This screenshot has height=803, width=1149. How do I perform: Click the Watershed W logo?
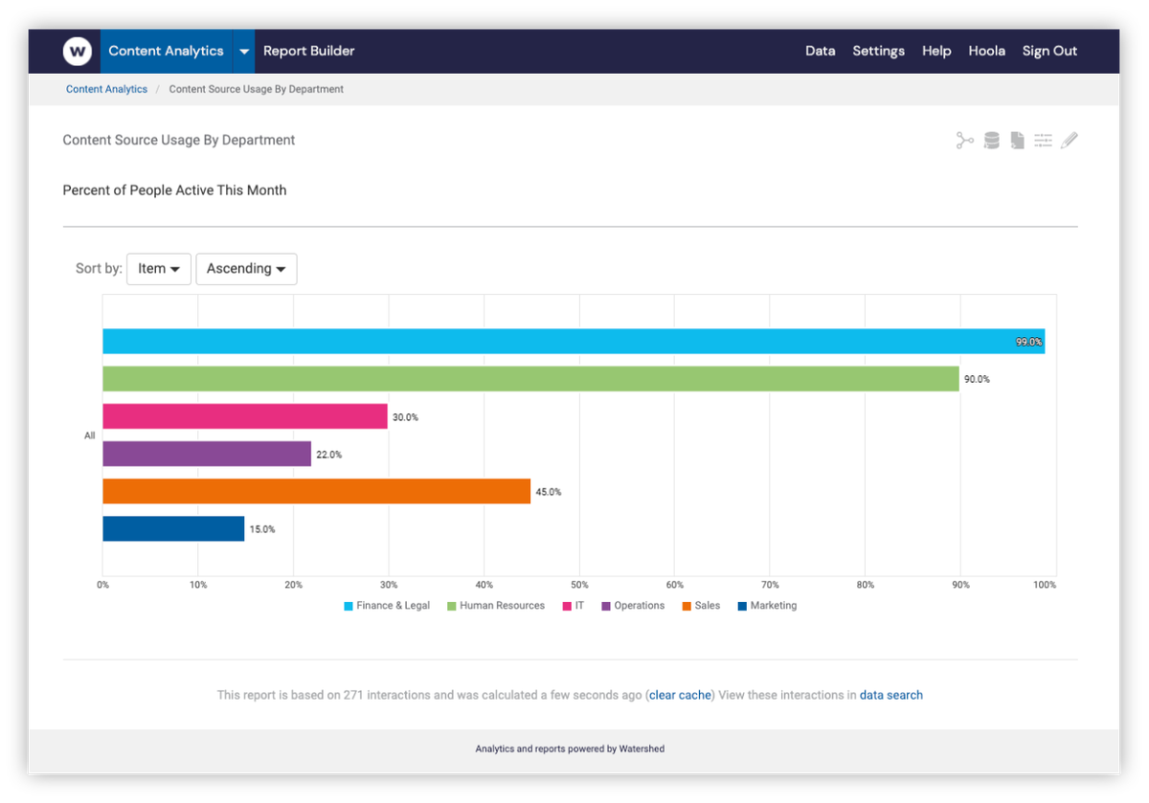[x=77, y=51]
